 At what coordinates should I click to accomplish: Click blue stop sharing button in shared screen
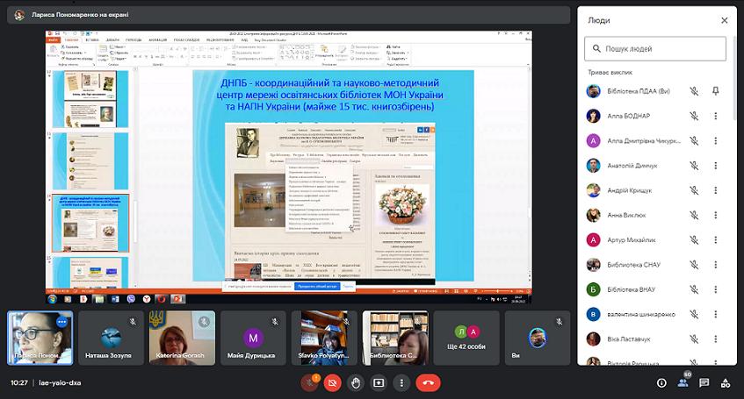click(317, 286)
